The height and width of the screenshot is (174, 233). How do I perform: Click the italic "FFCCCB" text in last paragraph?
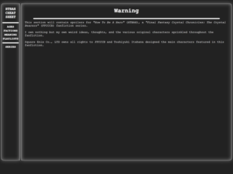100,42
